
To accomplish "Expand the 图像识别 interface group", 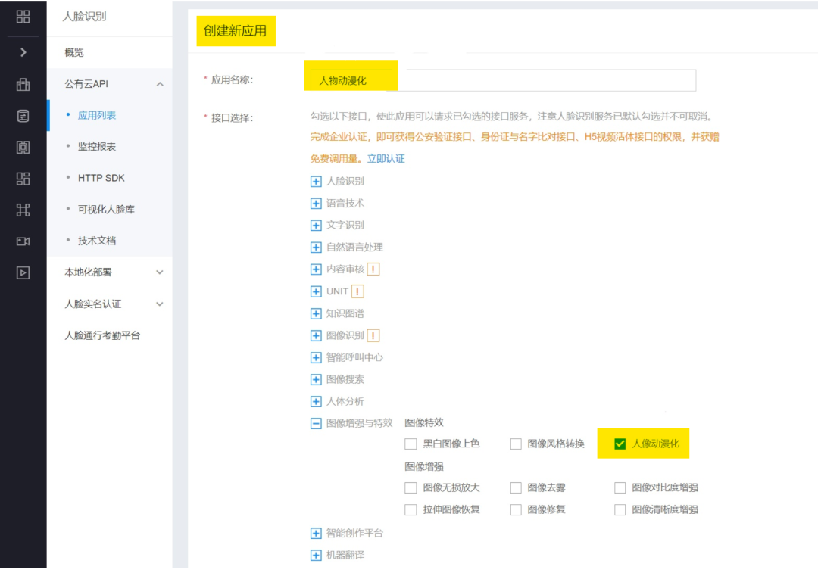I will (316, 335).
